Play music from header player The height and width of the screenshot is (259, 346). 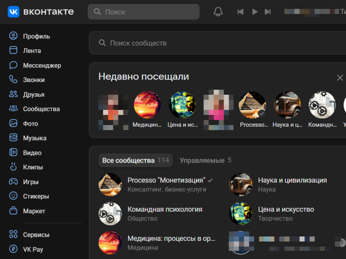pyautogui.click(x=255, y=12)
